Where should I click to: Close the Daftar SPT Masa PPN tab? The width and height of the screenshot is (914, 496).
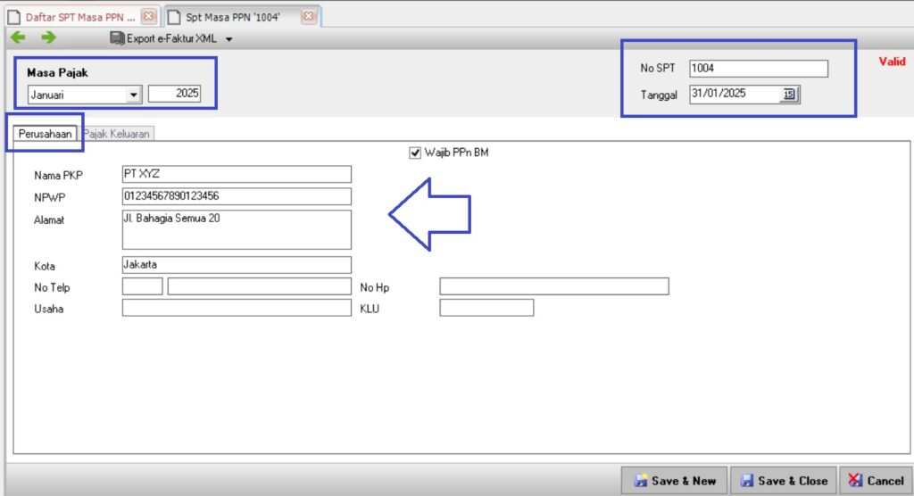[148, 16]
